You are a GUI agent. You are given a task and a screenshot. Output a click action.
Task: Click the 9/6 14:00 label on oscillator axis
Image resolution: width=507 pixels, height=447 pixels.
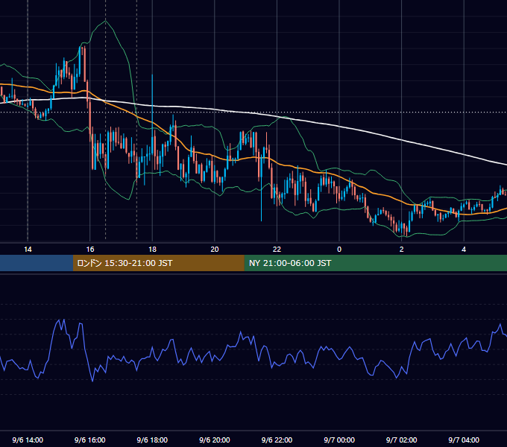(28, 440)
